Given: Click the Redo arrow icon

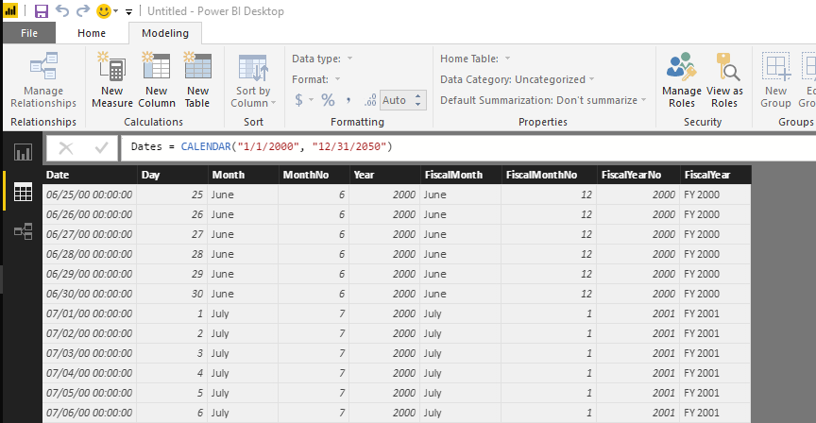Looking at the screenshot, I should [83, 11].
